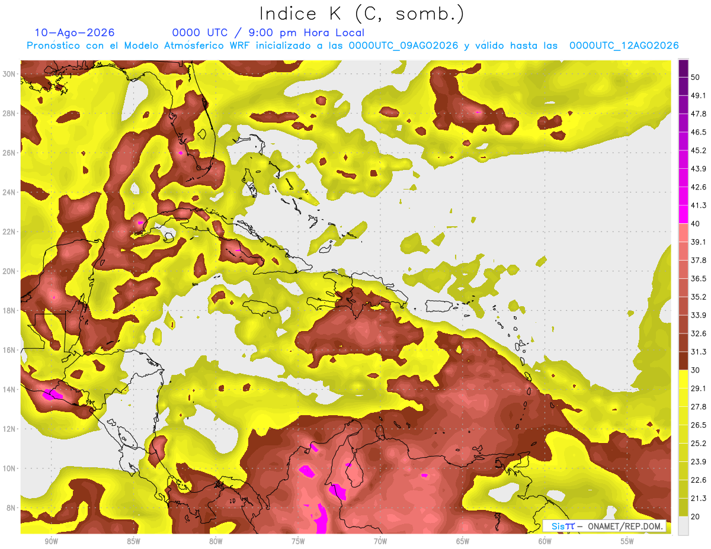Screen dimensions: 711x549
Task: Click the "20N" latitude label
Action: (9, 271)
